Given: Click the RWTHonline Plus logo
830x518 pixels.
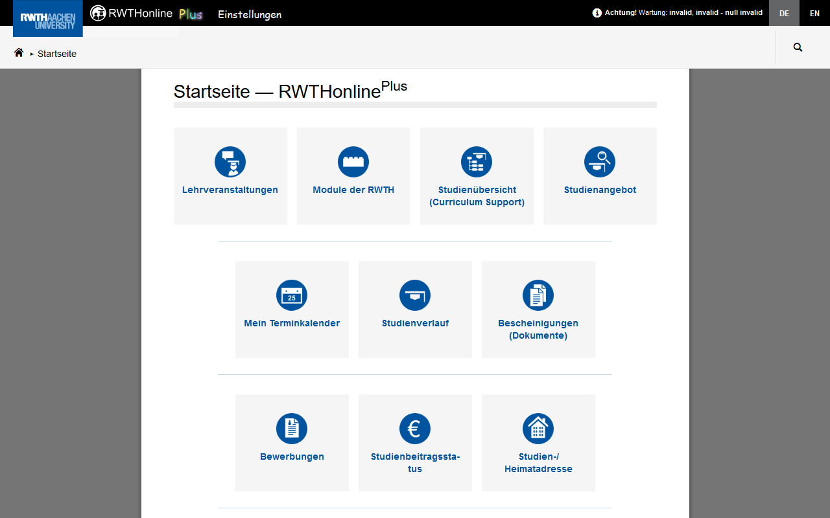Looking at the screenshot, I should pos(147,13).
